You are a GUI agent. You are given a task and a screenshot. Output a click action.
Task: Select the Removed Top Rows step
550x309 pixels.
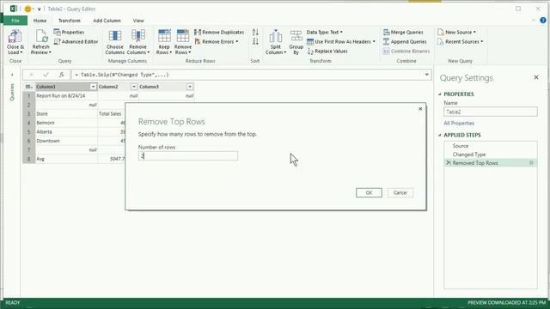491,163
